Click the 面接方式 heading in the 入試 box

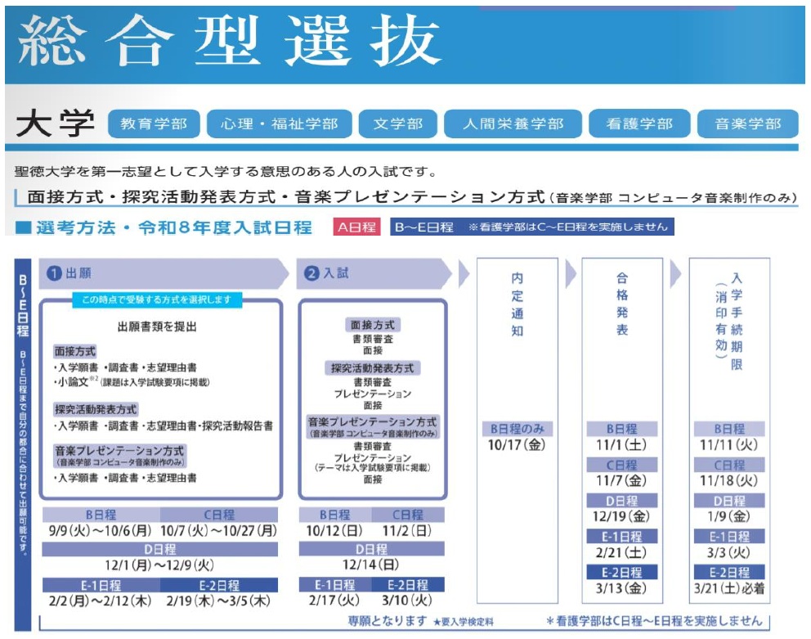click(x=373, y=325)
